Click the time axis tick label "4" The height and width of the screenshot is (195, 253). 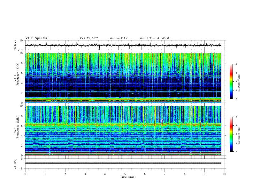coord(105,174)
